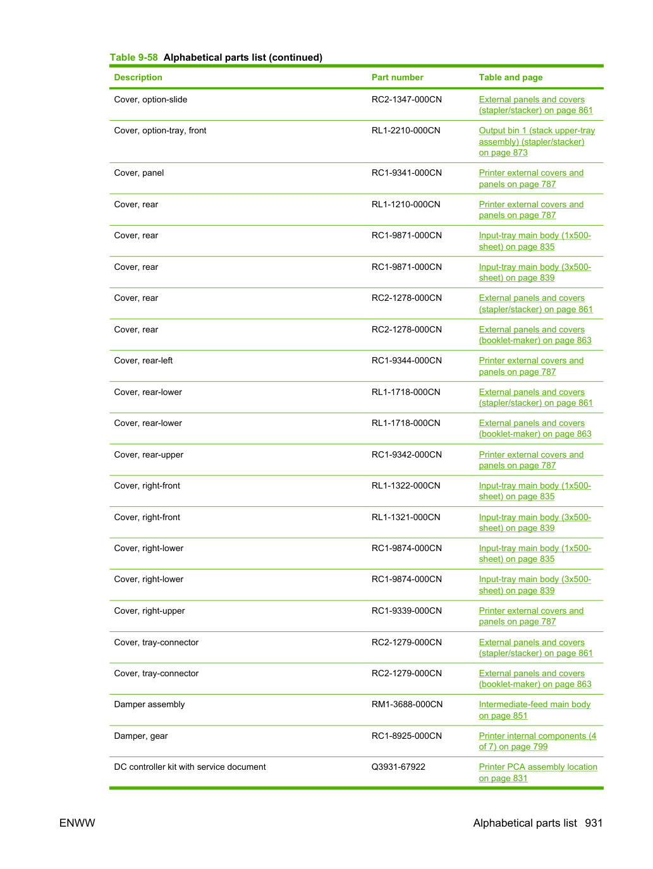Open booklet-maker link for RC2-1278-000CN

click(x=535, y=335)
